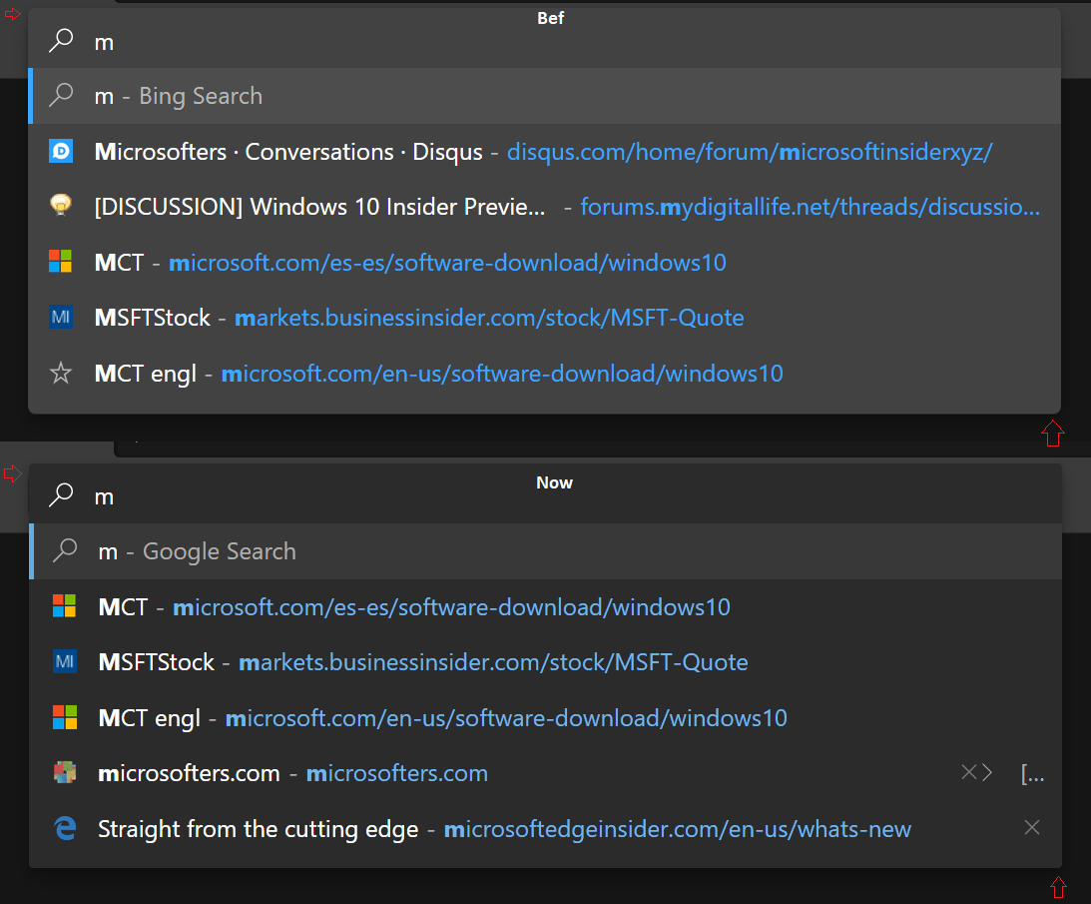Open the microsoft.com/es-es link in the Now list
The width and height of the screenshot is (1091, 904).
[451, 607]
